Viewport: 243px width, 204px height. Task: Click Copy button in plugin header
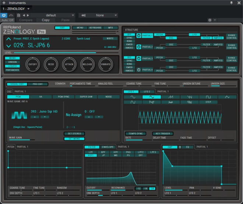pos(46,20)
